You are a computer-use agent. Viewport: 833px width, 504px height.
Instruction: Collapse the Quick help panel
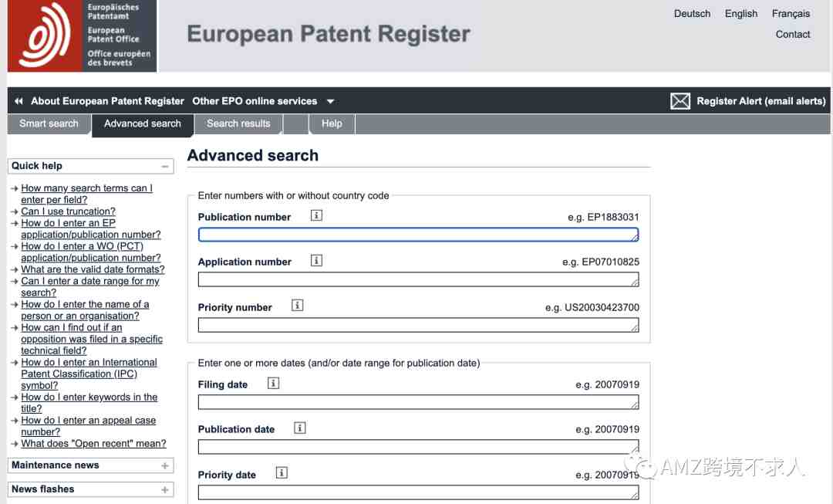(x=165, y=167)
